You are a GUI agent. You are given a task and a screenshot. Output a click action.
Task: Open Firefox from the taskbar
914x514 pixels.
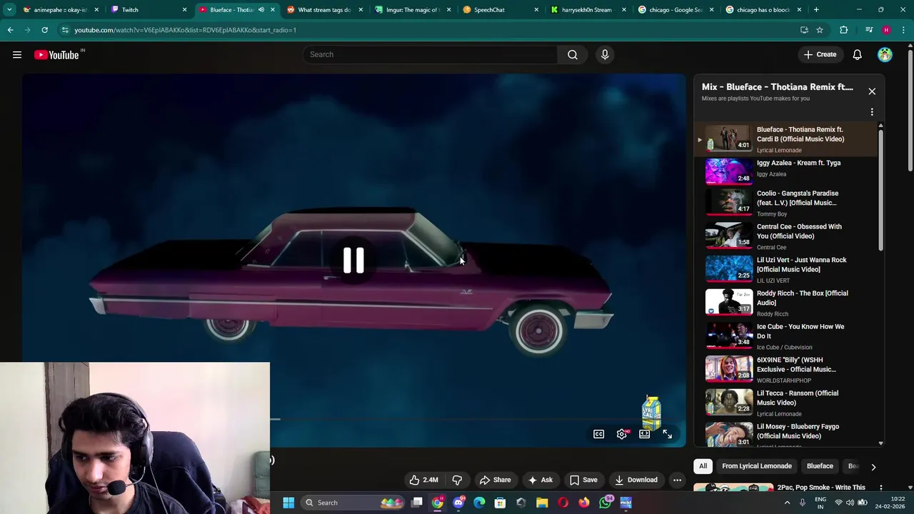point(584,503)
